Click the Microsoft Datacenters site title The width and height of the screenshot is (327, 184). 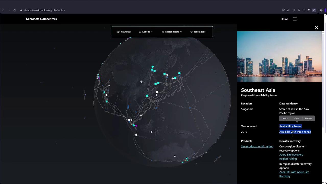pyautogui.click(x=41, y=19)
